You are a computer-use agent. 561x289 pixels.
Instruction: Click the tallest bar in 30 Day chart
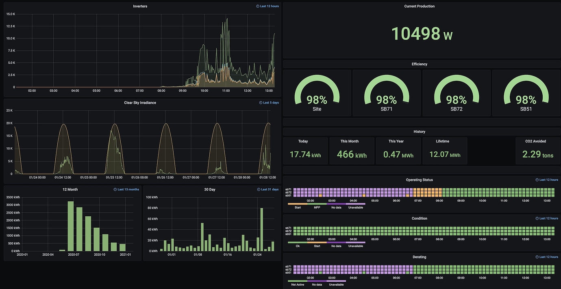coord(262,229)
